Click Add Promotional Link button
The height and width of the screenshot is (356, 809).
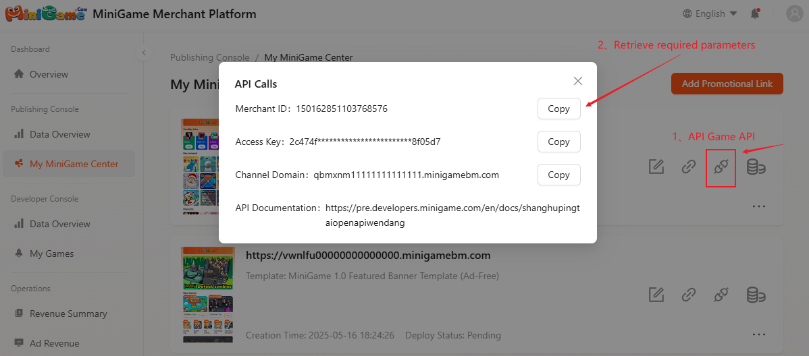pos(727,84)
